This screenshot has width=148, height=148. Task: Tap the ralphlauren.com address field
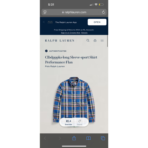[x=74, y=12]
